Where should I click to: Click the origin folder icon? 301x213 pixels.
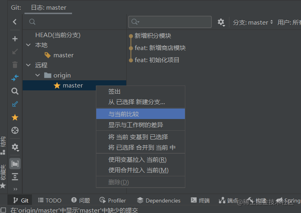coord(48,75)
